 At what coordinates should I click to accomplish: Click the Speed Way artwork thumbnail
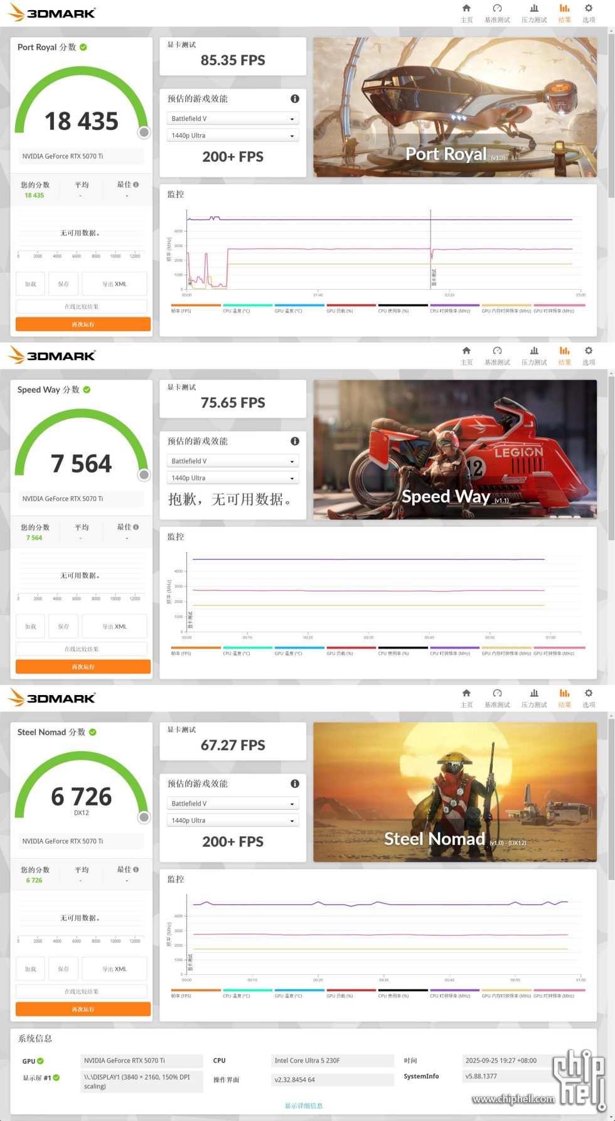[455, 450]
